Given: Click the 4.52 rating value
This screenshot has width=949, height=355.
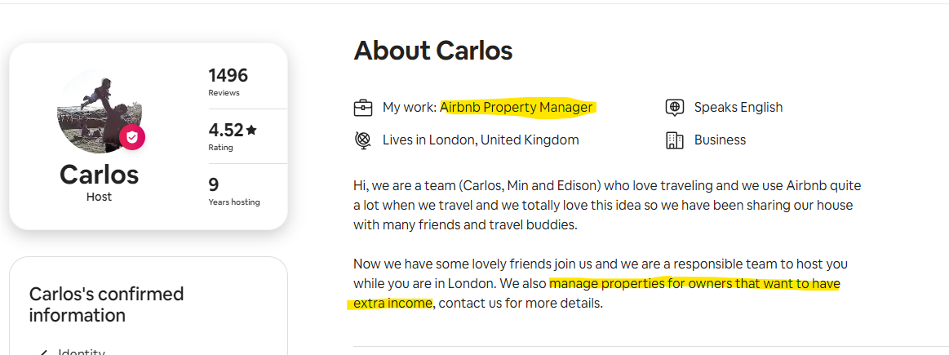Looking at the screenshot, I should pyautogui.click(x=226, y=130).
